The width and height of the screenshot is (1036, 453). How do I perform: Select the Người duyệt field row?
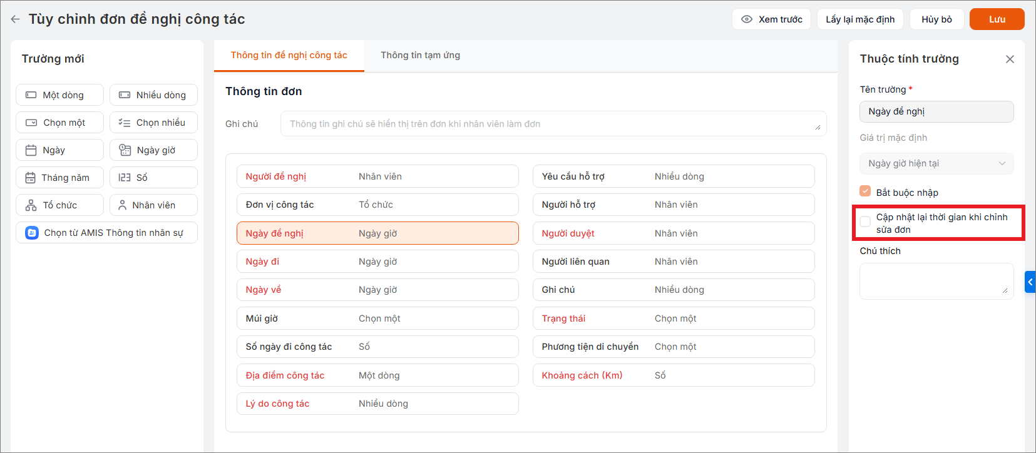point(674,233)
